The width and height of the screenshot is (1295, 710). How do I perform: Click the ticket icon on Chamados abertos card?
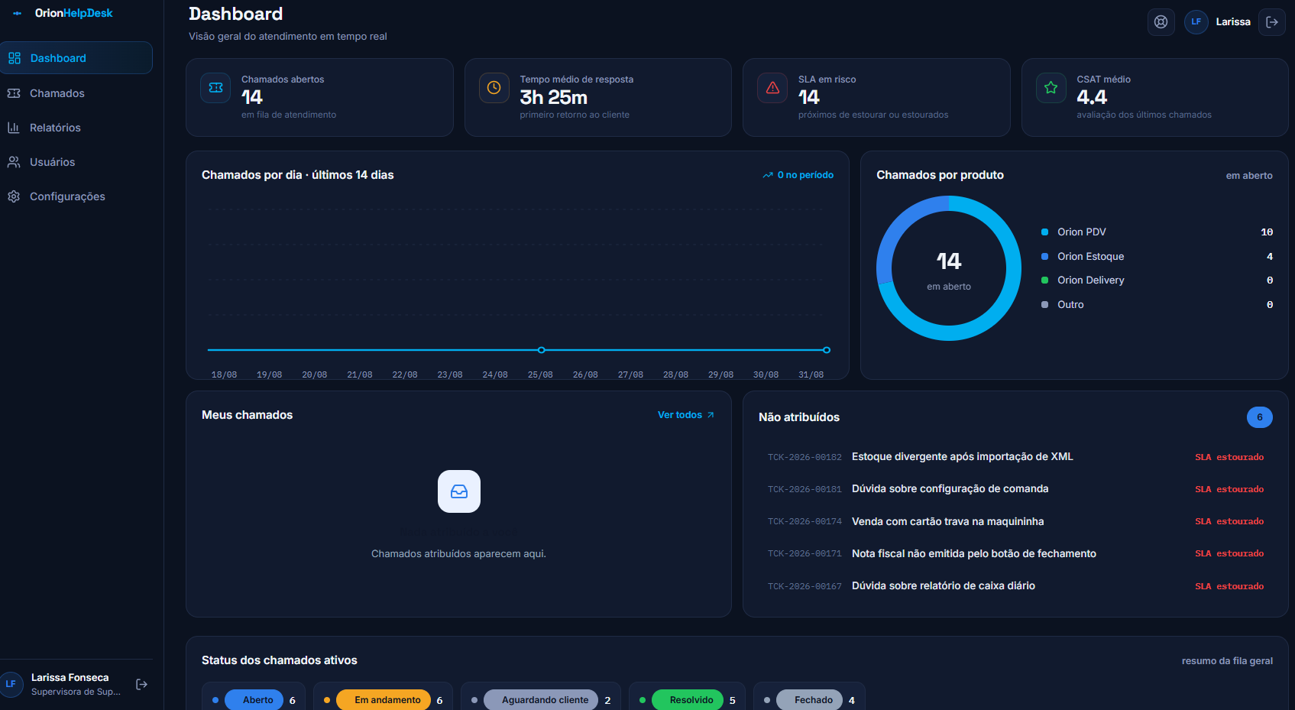(215, 88)
